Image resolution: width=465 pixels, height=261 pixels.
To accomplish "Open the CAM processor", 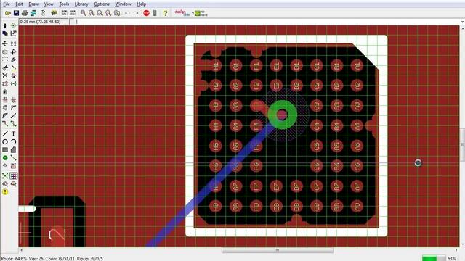I will pyautogui.click(x=33, y=13).
